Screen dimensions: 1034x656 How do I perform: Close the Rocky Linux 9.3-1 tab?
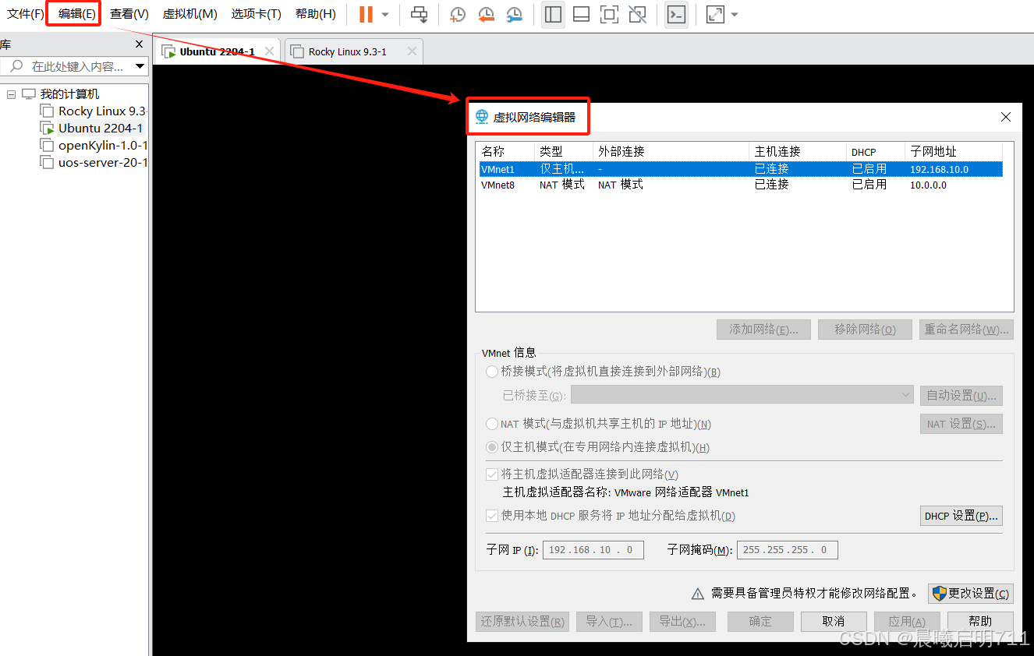pos(412,51)
